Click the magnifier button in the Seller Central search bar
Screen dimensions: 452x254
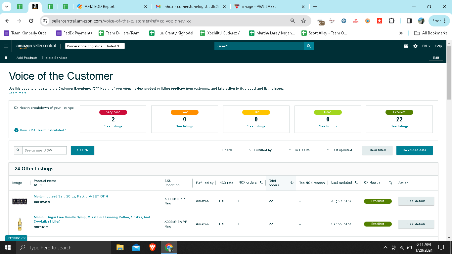(x=309, y=46)
